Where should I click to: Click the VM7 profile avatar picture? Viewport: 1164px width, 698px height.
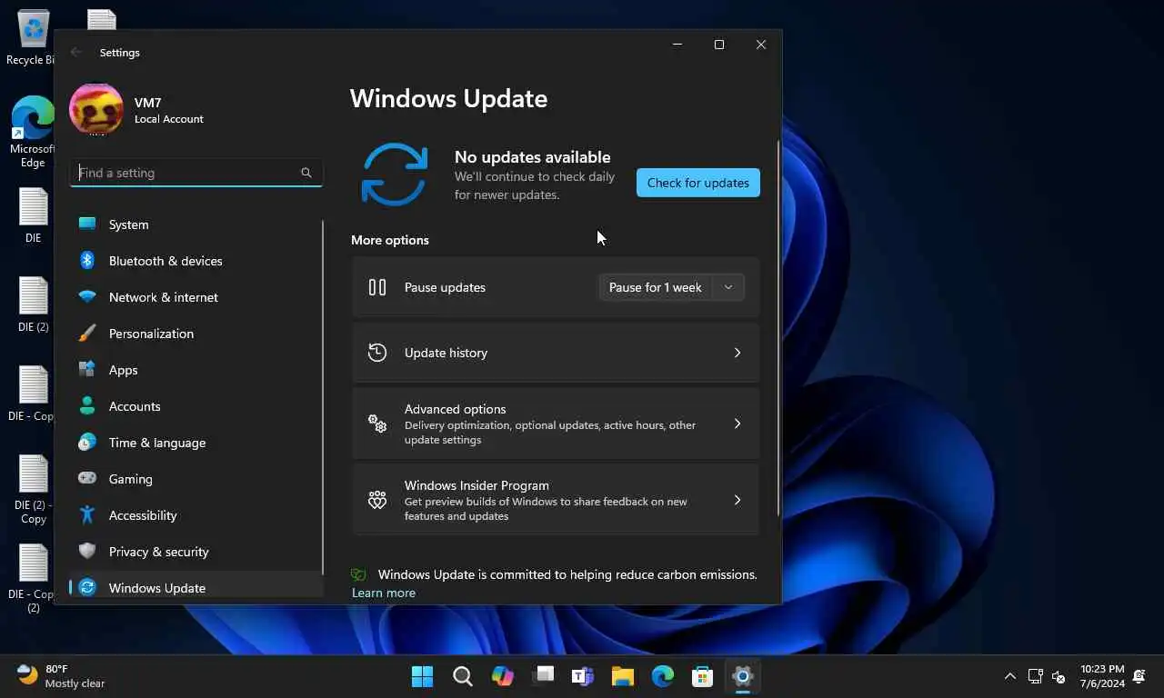tap(96, 110)
